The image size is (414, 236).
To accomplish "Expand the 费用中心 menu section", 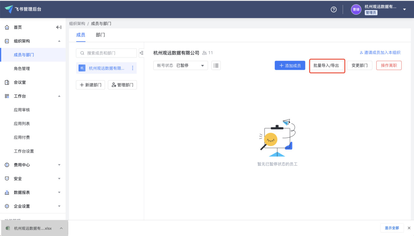I will pos(59,165).
